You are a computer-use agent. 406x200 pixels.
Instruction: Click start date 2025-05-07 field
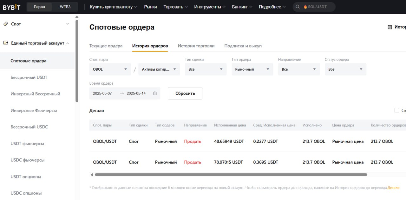coord(102,94)
